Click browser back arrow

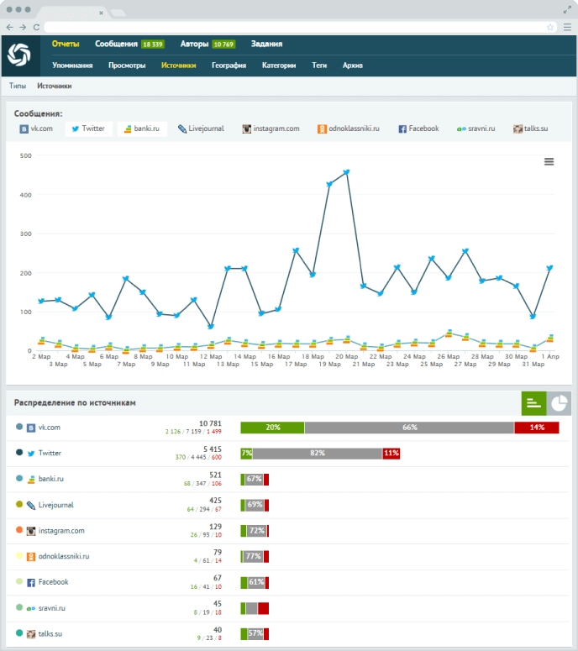point(9,27)
